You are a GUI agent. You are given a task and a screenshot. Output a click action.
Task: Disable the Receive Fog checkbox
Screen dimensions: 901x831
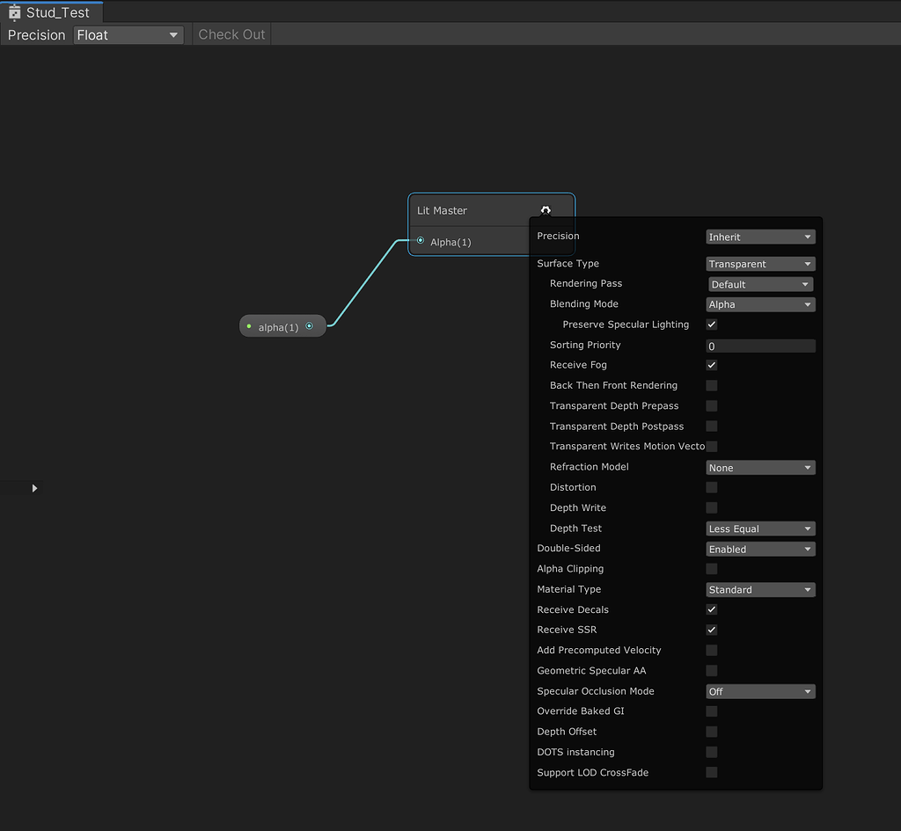(x=711, y=365)
